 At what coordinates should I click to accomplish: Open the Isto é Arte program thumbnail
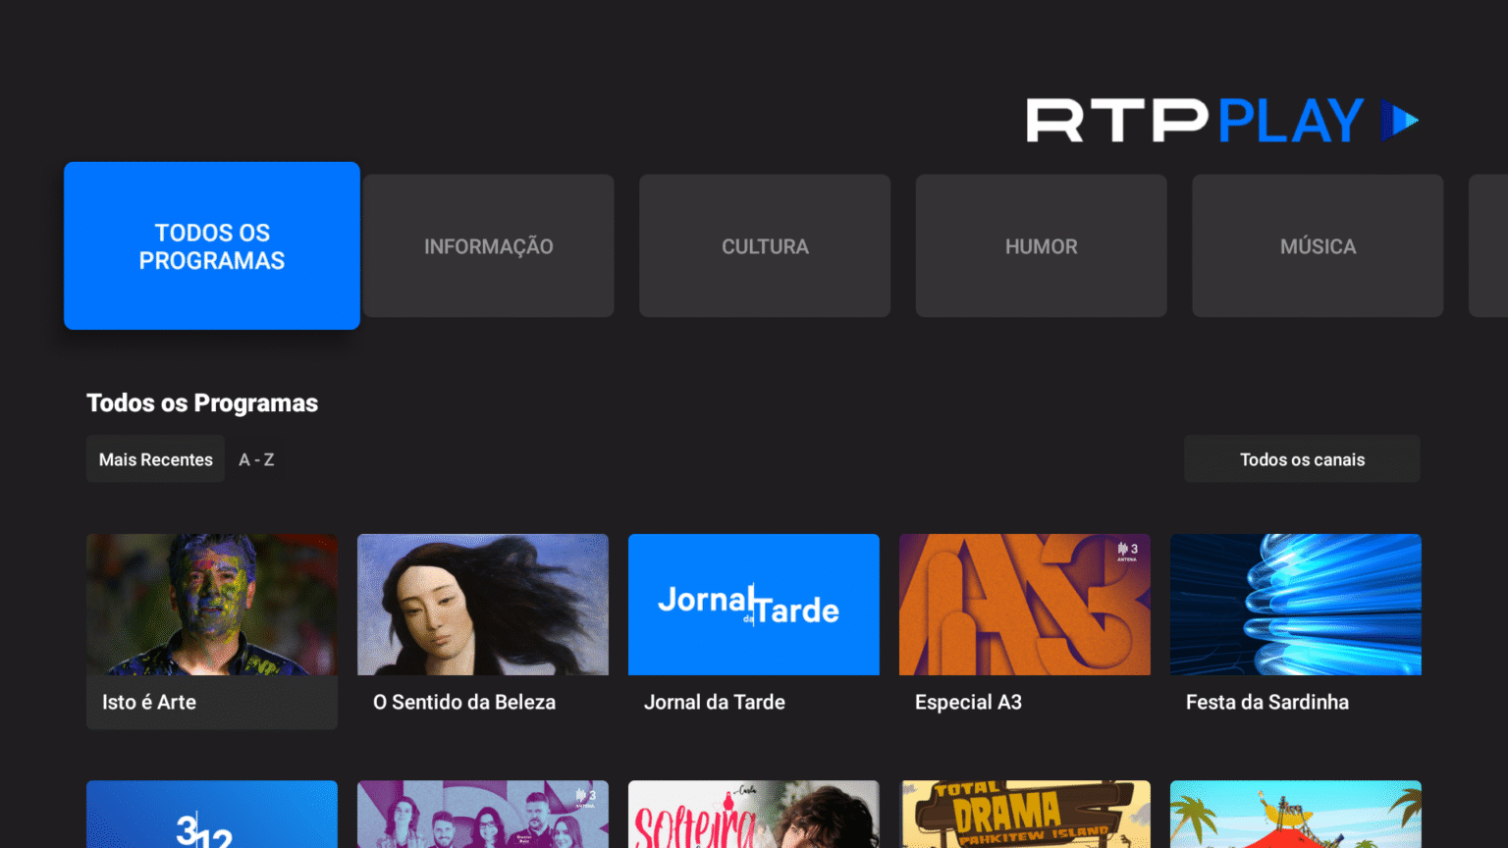[211, 604]
